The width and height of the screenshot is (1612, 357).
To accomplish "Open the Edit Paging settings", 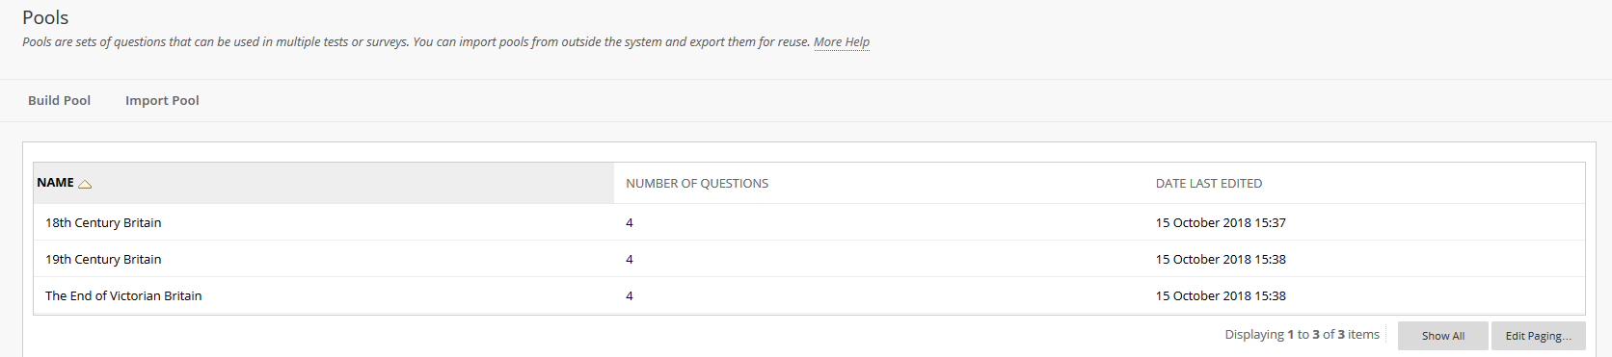I will point(1539,336).
